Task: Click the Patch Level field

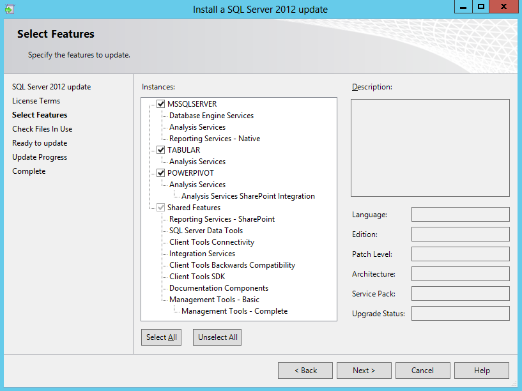Action: click(x=461, y=254)
